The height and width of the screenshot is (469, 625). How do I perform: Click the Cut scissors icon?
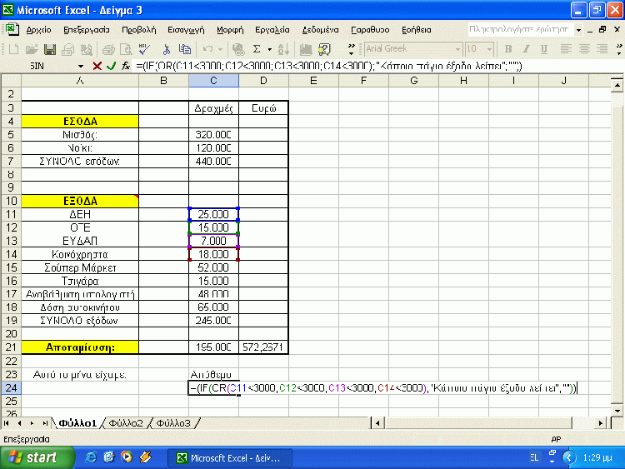click(167, 49)
